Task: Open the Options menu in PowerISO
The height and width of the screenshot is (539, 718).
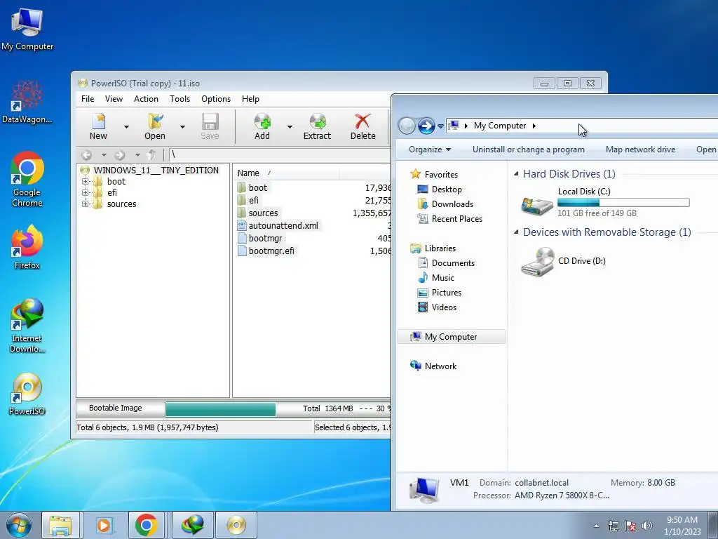Action: (x=216, y=99)
